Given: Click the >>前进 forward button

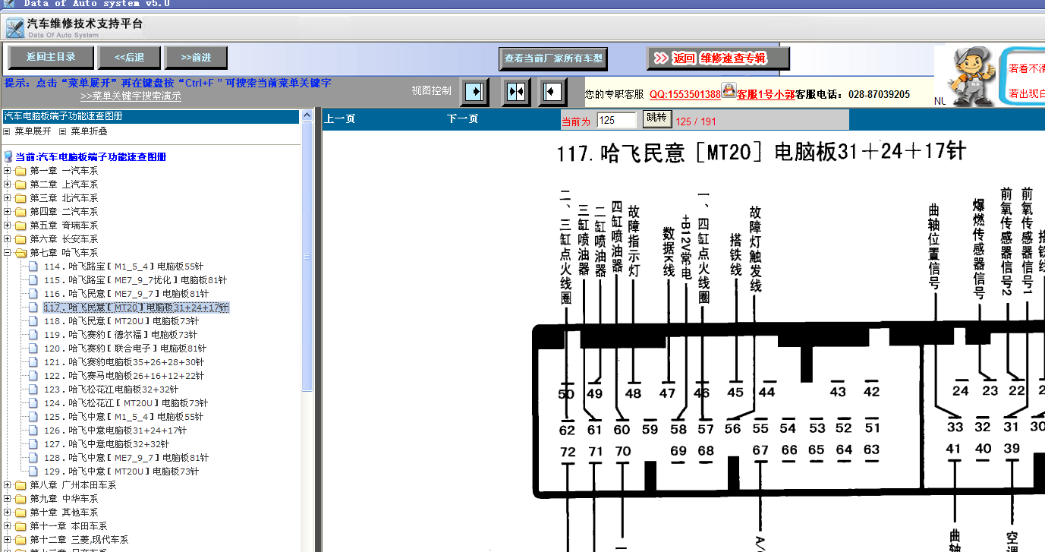Looking at the screenshot, I should click(x=195, y=57).
